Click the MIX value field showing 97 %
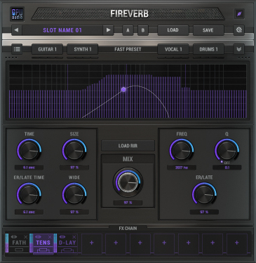Viewport: 256px width, 263px height. (128, 203)
